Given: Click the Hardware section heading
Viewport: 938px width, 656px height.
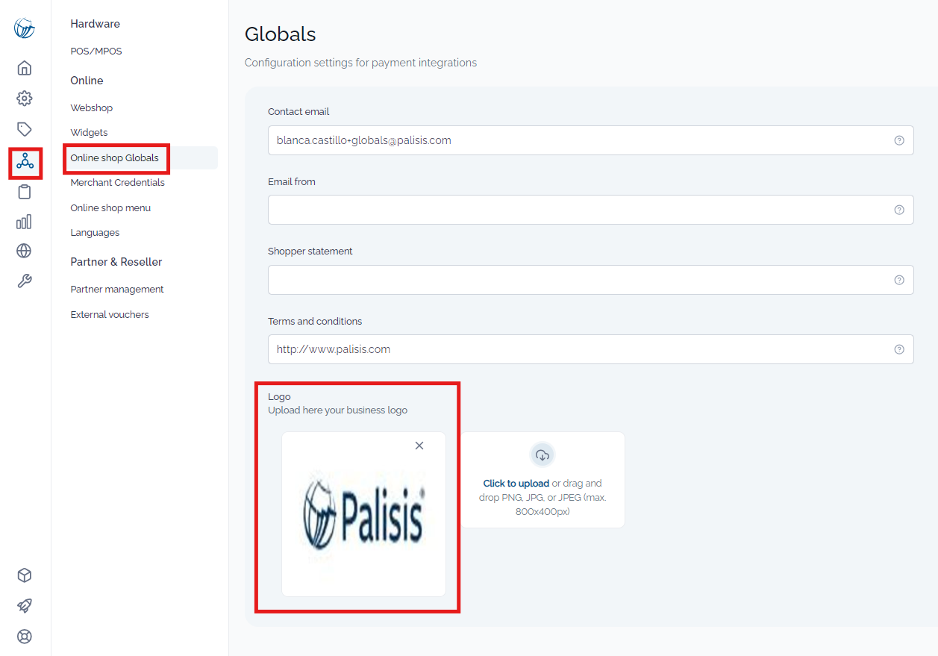Looking at the screenshot, I should pos(96,24).
